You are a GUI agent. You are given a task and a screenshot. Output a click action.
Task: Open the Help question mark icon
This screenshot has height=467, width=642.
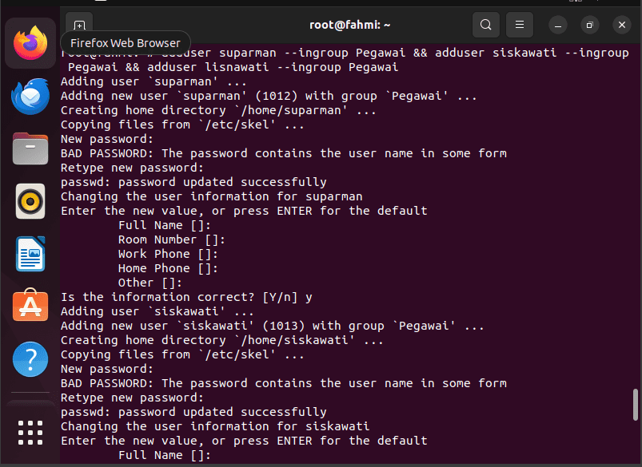(x=30, y=359)
